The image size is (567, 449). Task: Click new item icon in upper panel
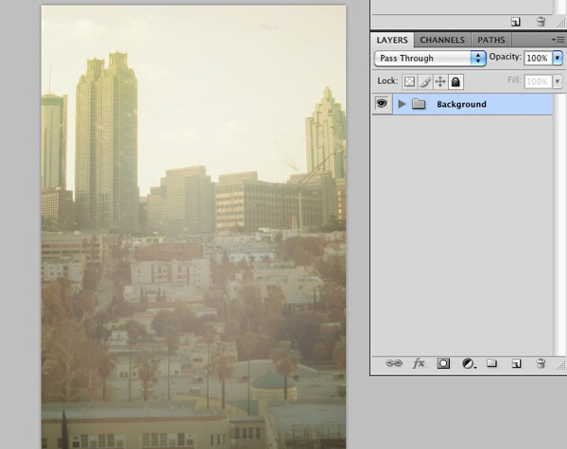click(x=516, y=21)
